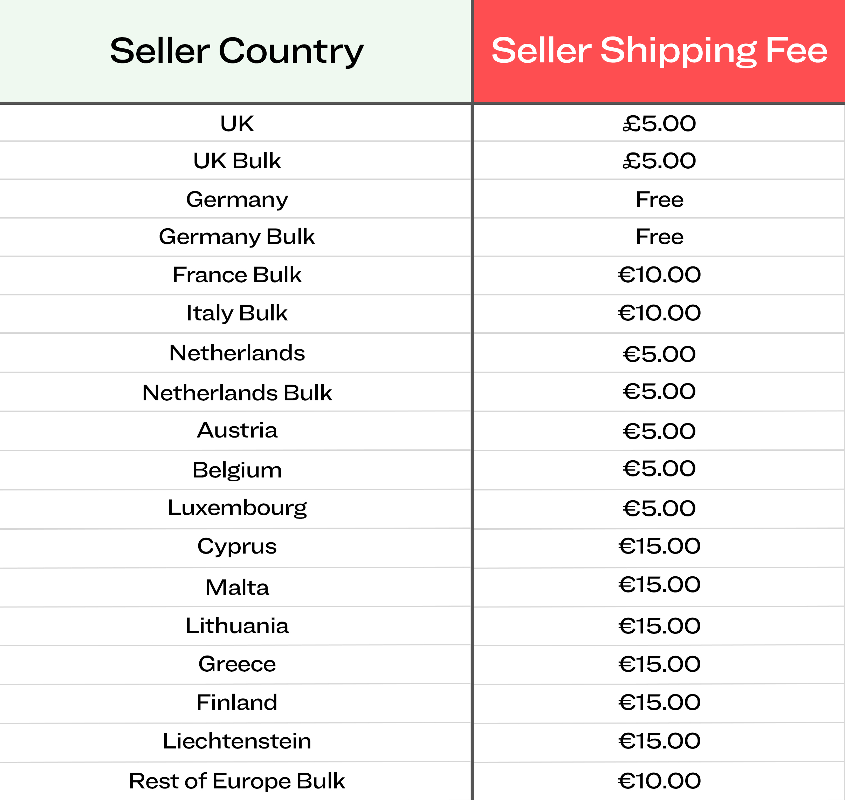The height and width of the screenshot is (800, 845).
Task: Select the UK Bulk country cell
Action: coord(237,161)
